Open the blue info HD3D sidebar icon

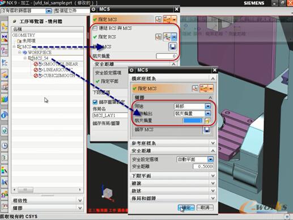(x=4, y=115)
